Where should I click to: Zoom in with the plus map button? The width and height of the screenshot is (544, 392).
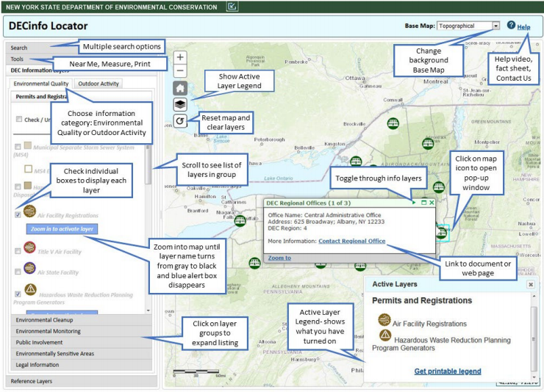(180, 57)
